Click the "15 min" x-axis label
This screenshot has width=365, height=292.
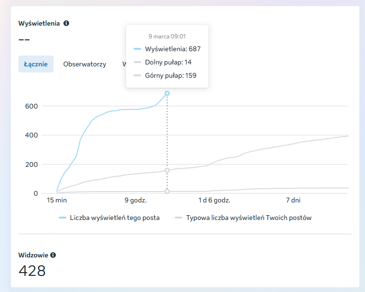tap(56, 201)
